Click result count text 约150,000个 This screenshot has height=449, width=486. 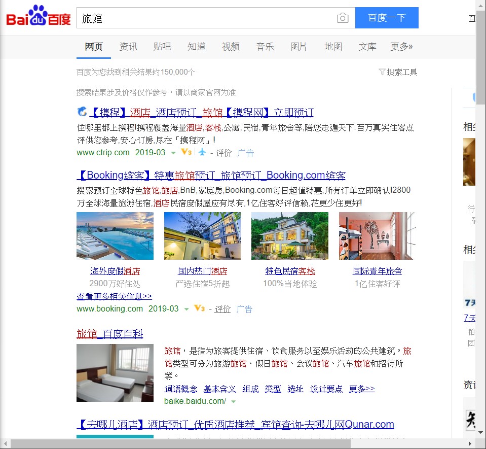[174, 73]
